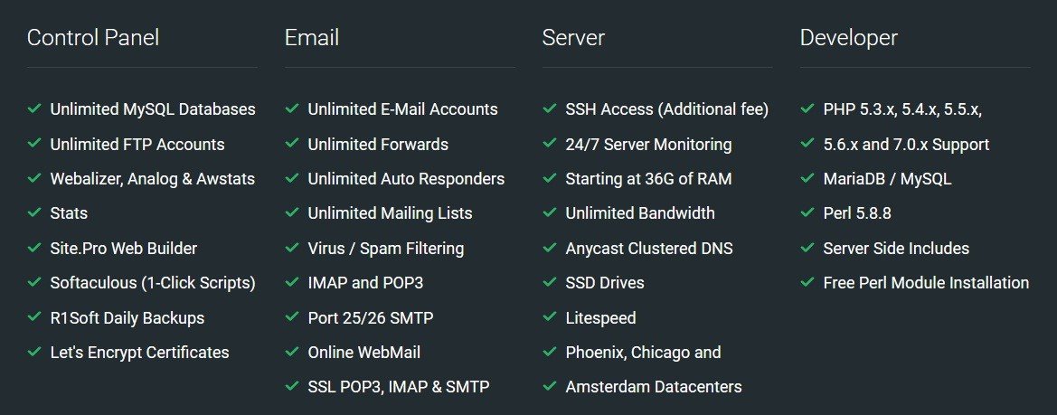The height and width of the screenshot is (415, 1057).
Task: Click checkmark beside Free Perl Module Installation
Action: point(807,281)
